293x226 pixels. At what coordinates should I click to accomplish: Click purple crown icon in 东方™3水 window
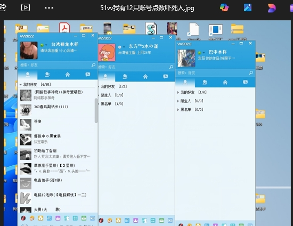coord(136,221)
